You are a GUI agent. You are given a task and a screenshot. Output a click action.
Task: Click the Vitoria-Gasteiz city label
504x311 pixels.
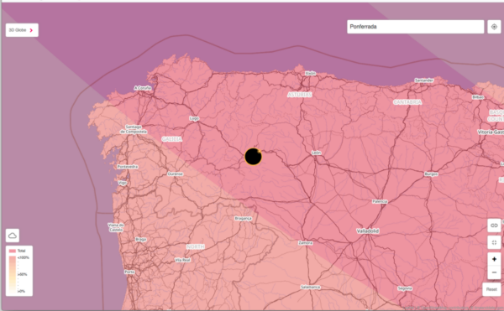[x=491, y=132]
